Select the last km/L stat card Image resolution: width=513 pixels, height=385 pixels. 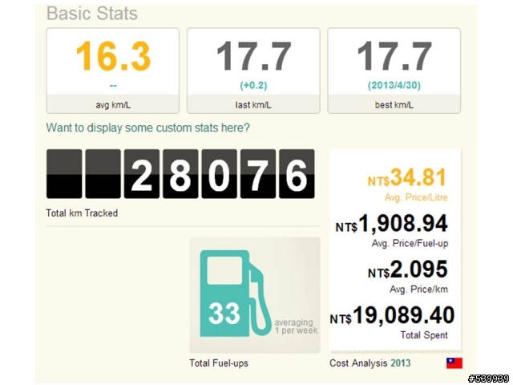click(253, 71)
